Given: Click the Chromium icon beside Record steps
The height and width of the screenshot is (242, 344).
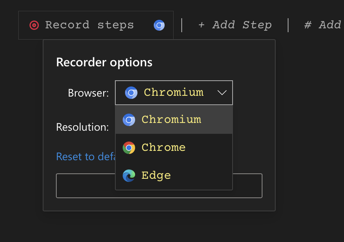Looking at the screenshot, I should [159, 25].
